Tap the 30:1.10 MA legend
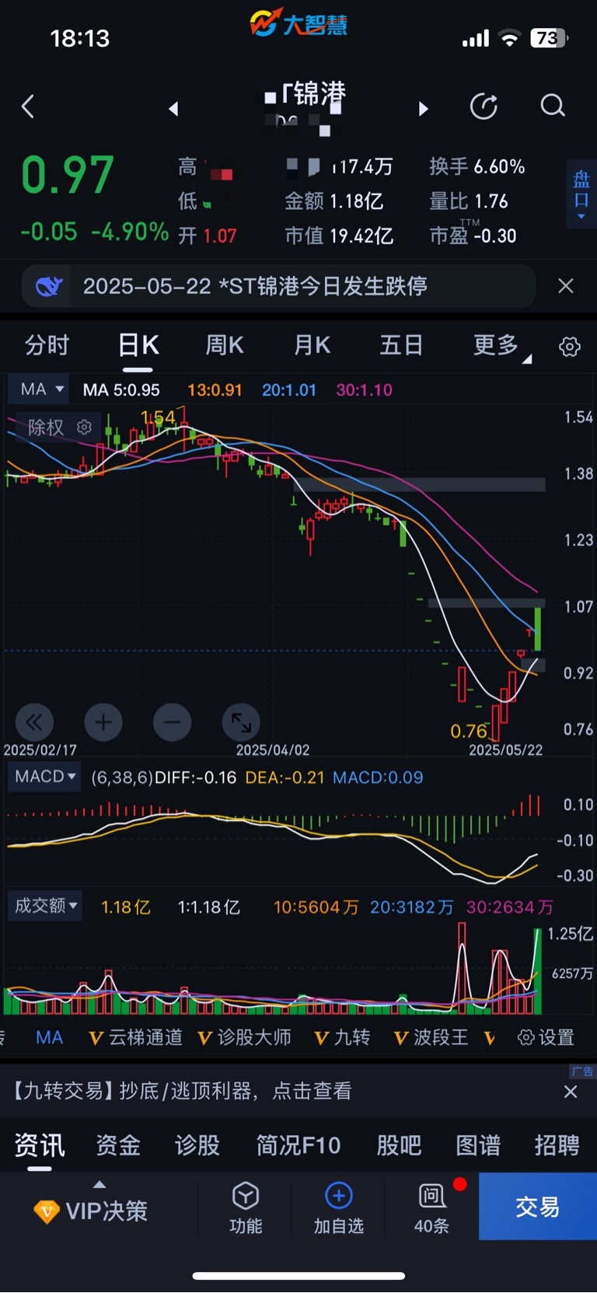This screenshot has width=597, height=1293. pos(364,390)
